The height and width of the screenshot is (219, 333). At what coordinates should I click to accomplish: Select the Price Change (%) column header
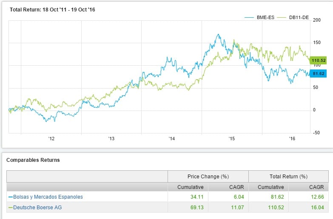(208, 176)
